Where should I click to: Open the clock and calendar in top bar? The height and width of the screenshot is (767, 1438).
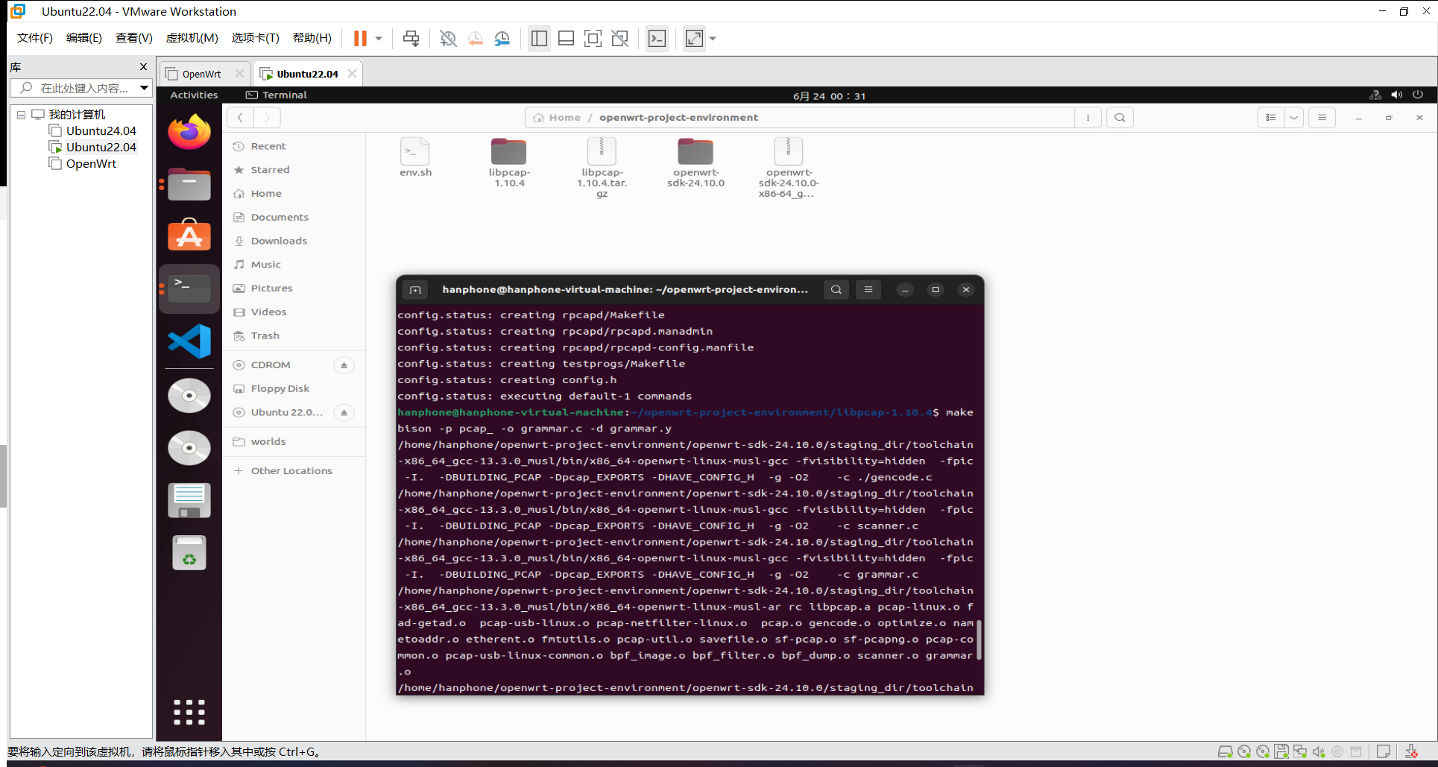pyautogui.click(x=829, y=95)
